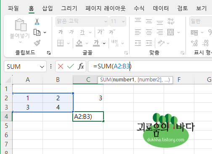Toggle Italic (가) formatting
The image size is (212, 154).
tap(71, 32)
